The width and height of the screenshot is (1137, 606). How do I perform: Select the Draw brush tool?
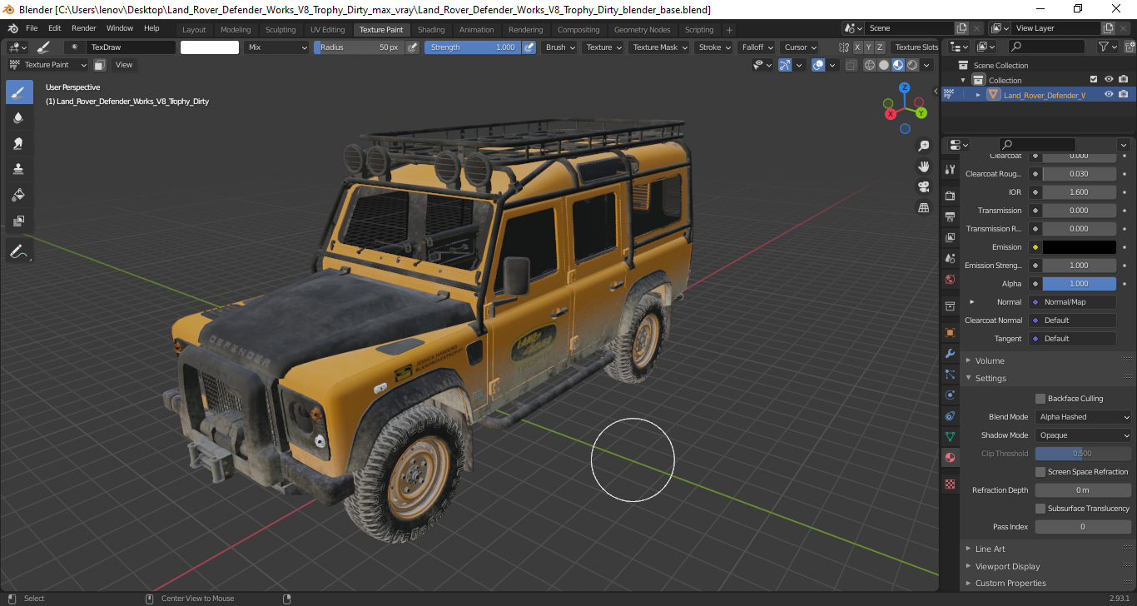(19, 92)
